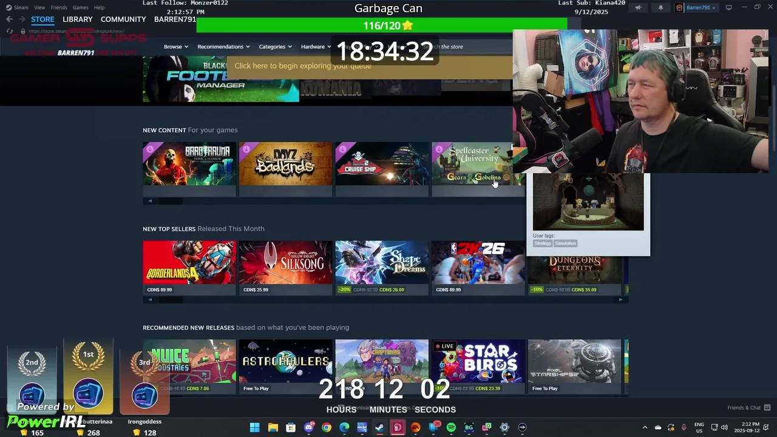Switch to the LIBRARY tab
This screenshot has height=437, width=777.
click(78, 19)
